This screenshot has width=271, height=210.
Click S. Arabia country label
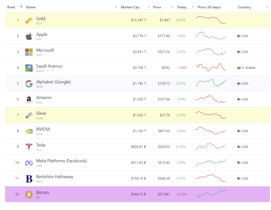(x=248, y=68)
